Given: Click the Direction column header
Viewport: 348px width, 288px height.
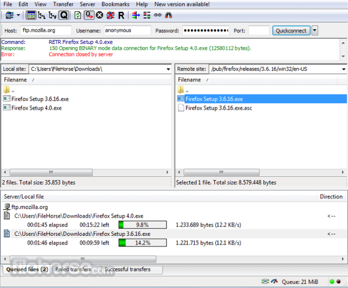Looking at the screenshot, I should point(331,197).
